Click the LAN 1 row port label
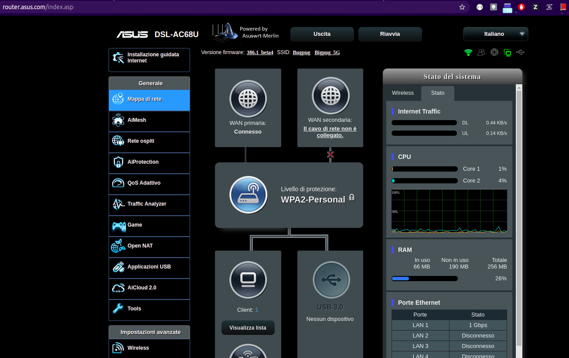Screen dimensions: 569x358 (420, 325)
